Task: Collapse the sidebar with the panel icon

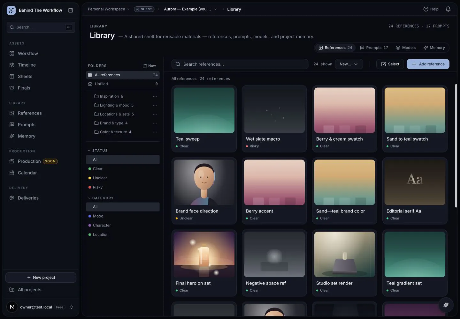Action: point(71,10)
